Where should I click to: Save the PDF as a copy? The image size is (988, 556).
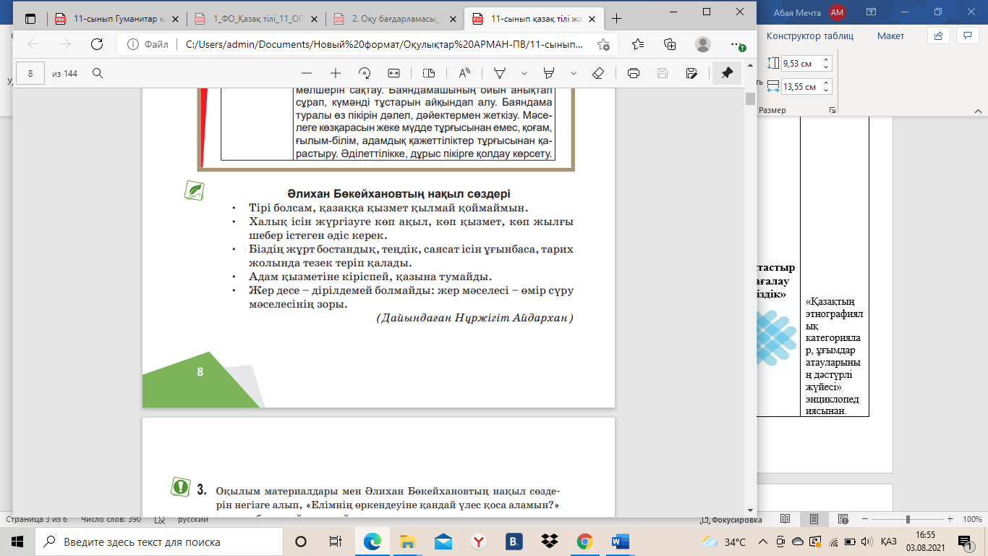[x=691, y=73]
